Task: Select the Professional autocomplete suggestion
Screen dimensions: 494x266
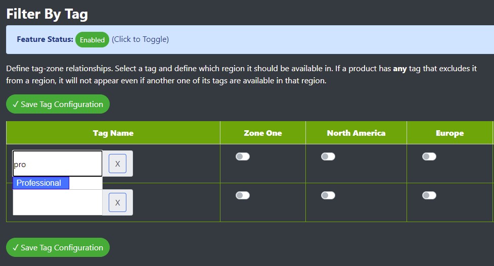Action: coord(41,183)
